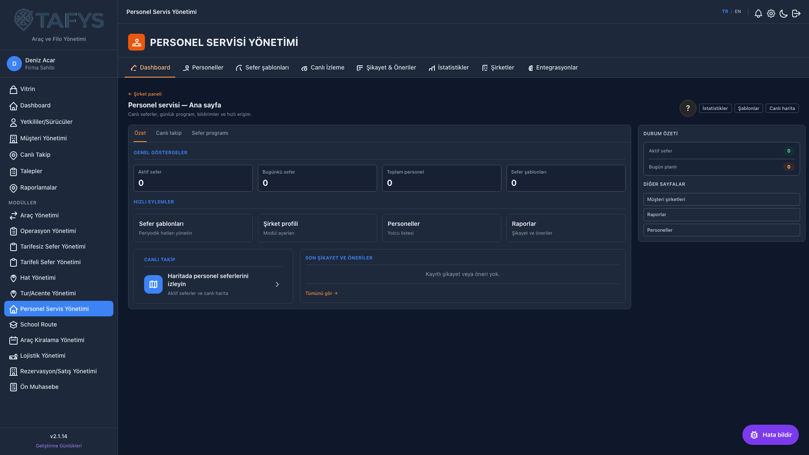The height and width of the screenshot is (455, 809).
Task: Open Ön Muhasebe module
Action: pyautogui.click(x=59, y=387)
